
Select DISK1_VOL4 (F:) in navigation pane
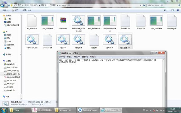tap(12, 74)
